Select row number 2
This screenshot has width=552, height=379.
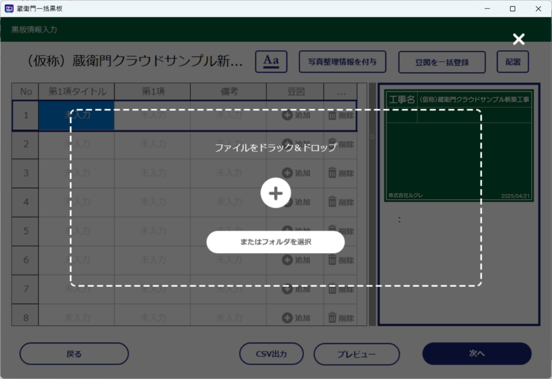click(x=25, y=144)
